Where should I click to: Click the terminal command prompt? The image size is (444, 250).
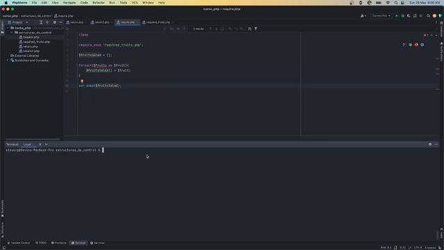tap(55, 150)
